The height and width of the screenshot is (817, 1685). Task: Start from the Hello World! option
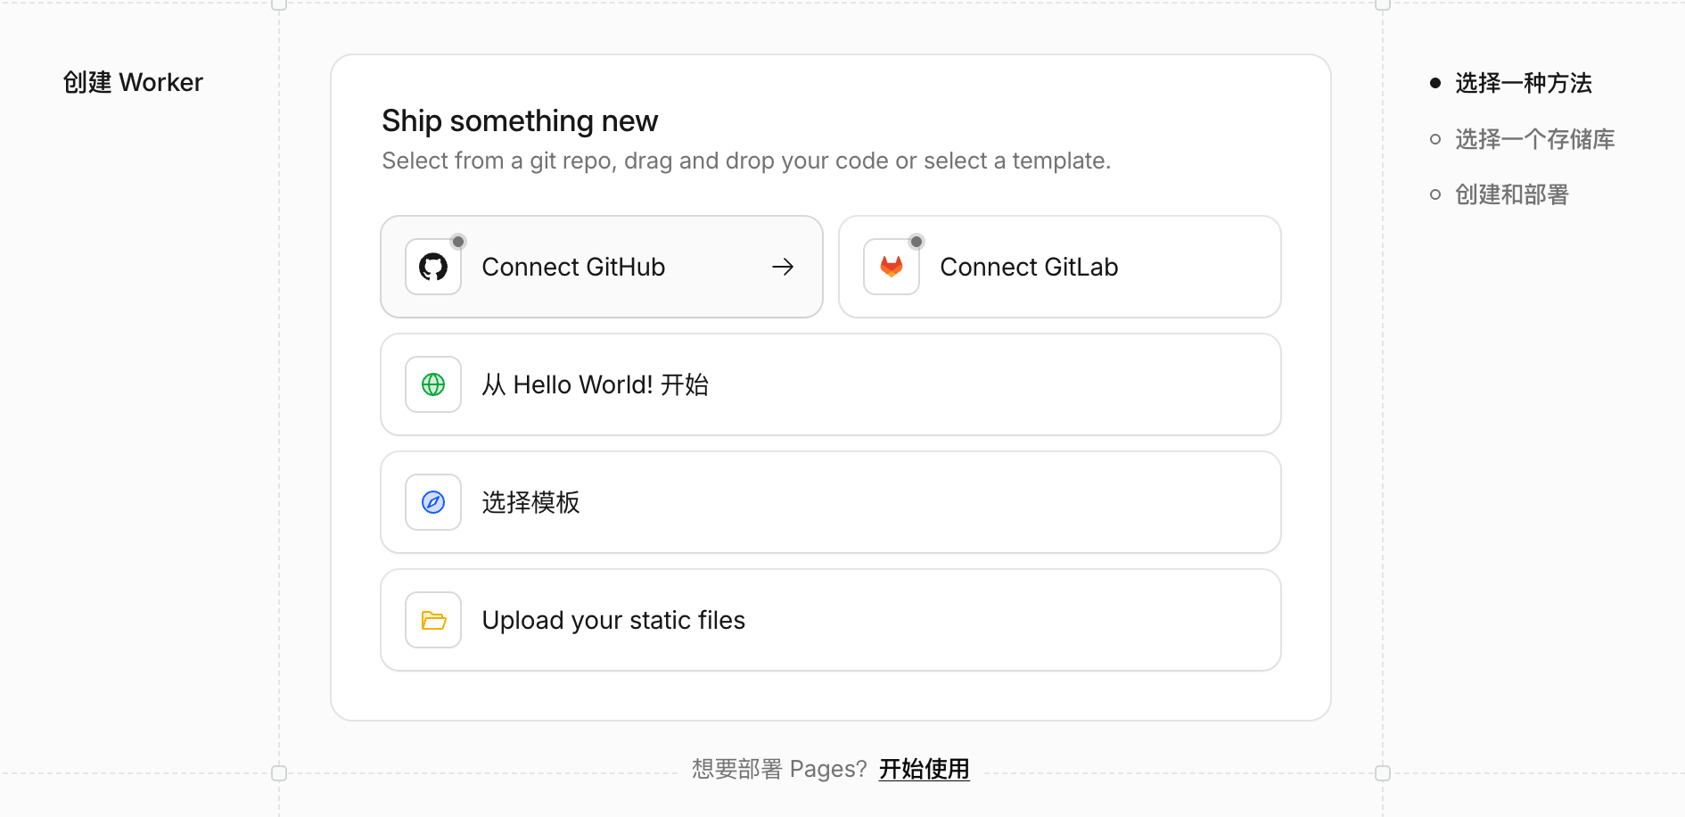point(831,384)
